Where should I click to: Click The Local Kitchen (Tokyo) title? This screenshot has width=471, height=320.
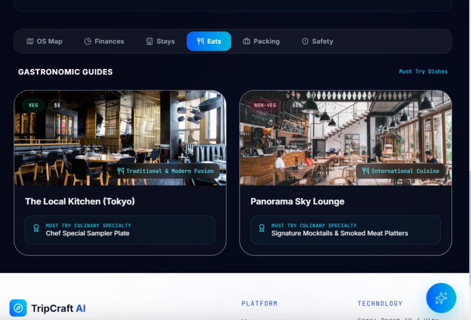[80, 201]
